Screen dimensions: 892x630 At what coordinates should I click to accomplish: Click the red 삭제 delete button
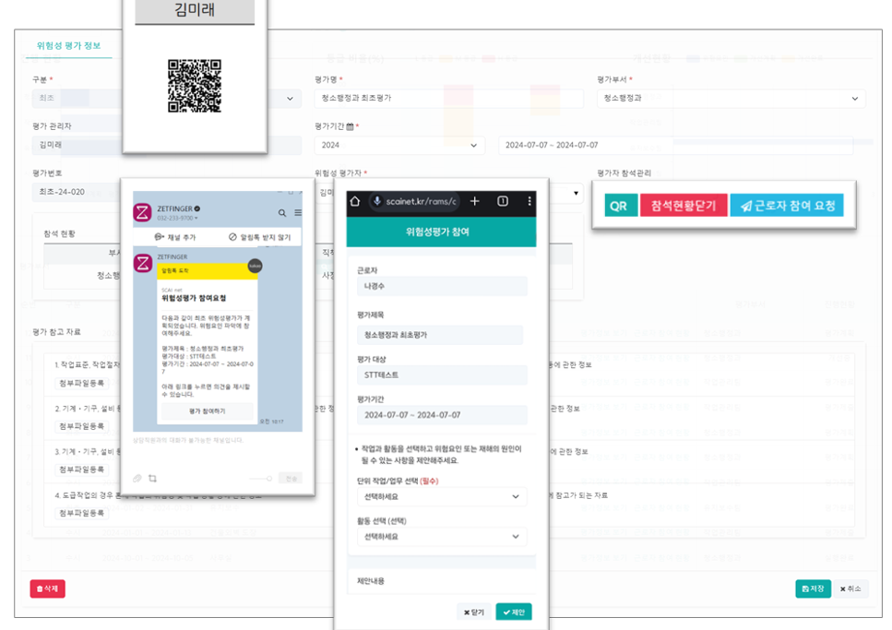click(47, 588)
